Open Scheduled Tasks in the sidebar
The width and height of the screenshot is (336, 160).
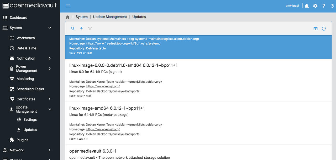[30, 89]
